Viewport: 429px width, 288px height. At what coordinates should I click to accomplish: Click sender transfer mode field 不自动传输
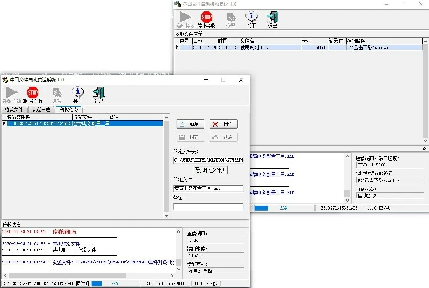click(215, 271)
